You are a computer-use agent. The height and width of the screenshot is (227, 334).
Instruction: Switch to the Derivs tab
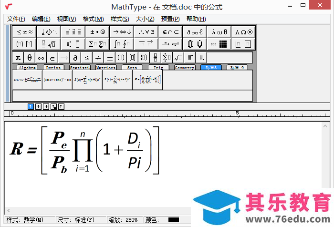pyautogui.click(x=53, y=68)
